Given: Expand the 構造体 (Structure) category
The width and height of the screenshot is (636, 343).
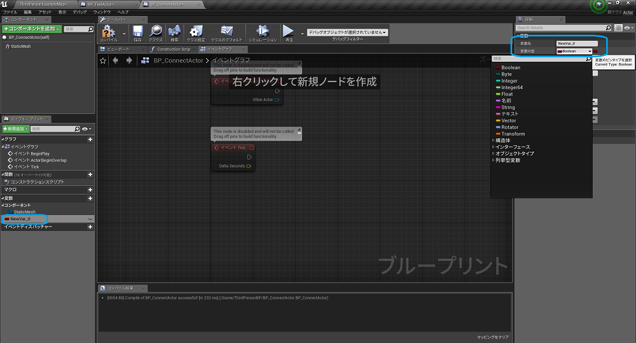Looking at the screenshot, I should (x=494, y=141).
